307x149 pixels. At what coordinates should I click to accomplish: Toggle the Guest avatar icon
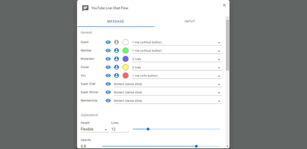tap(117, 42)
